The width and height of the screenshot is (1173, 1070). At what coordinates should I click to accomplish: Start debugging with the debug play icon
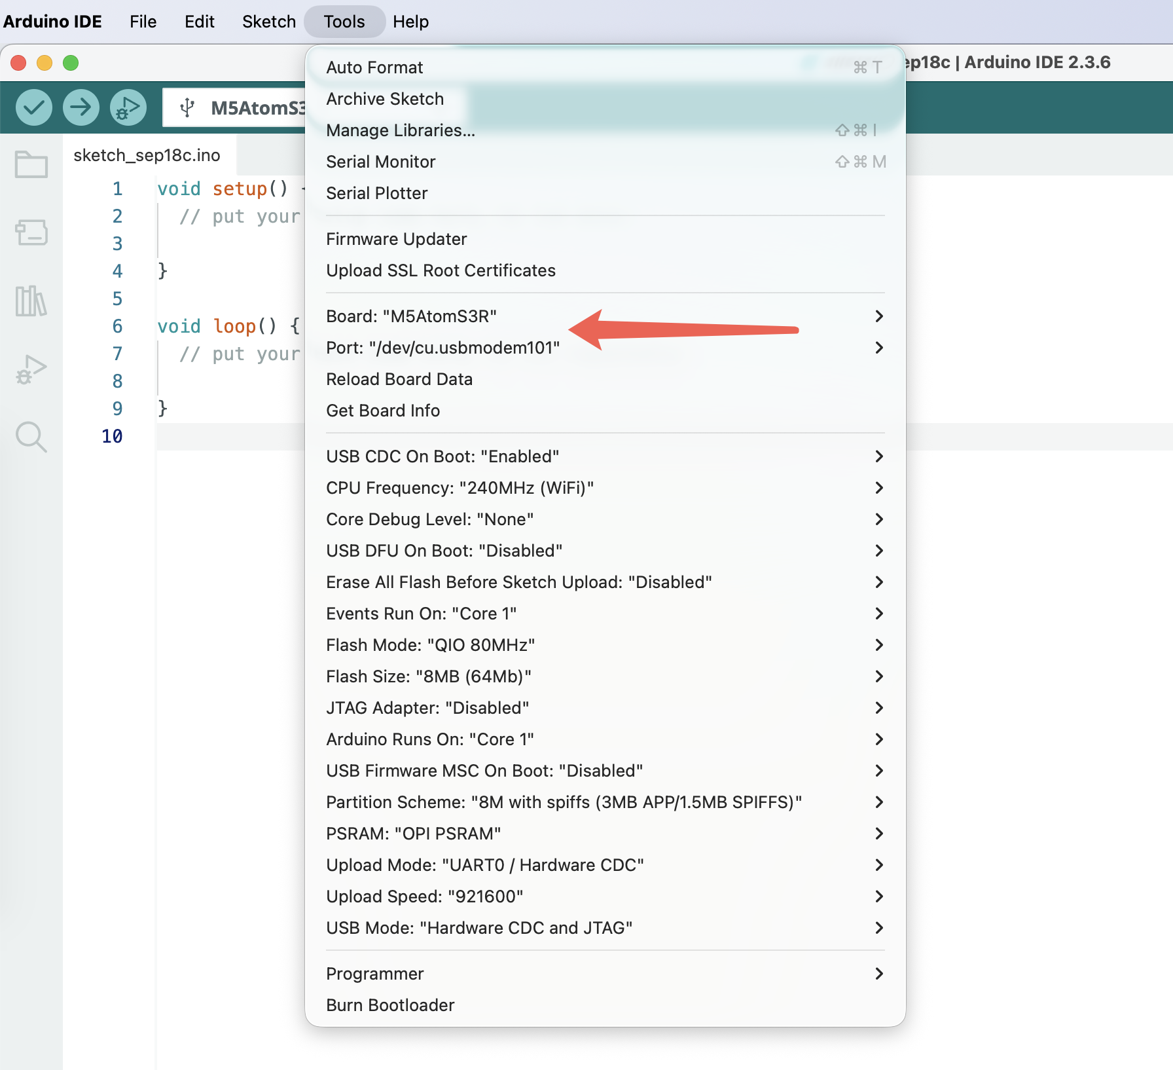coord(128,107)
